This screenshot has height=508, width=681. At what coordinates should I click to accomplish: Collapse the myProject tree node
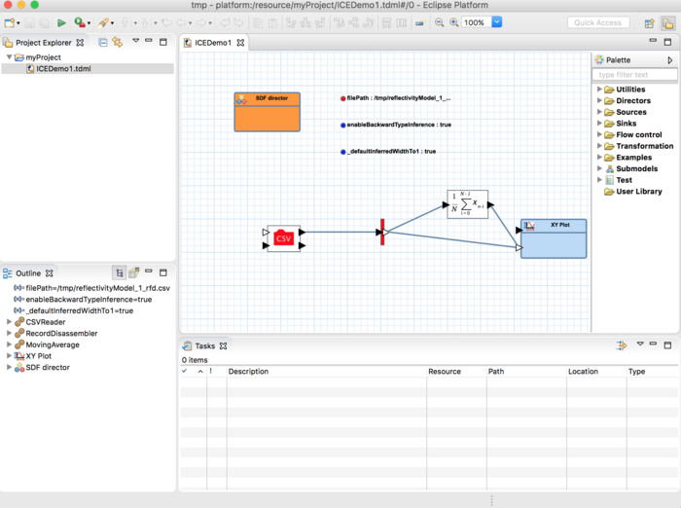pyautogui.click(x=9, y=56)
